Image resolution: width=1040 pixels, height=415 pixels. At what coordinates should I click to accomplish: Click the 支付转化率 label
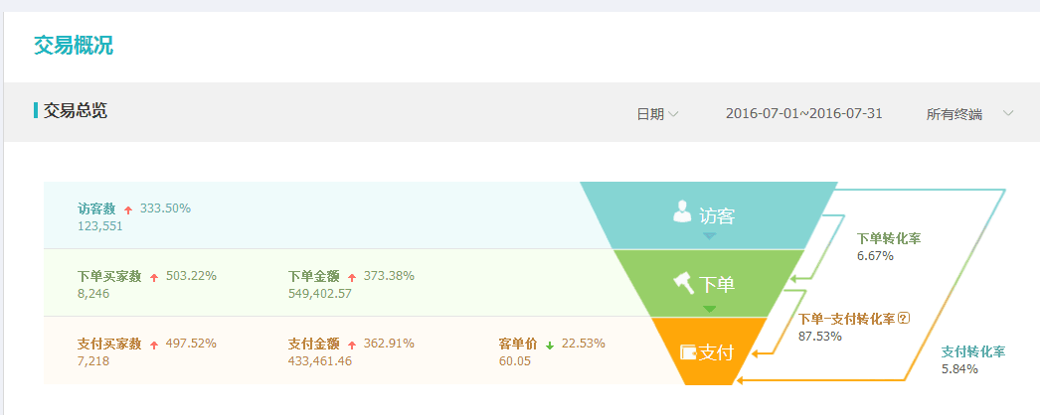973,351
